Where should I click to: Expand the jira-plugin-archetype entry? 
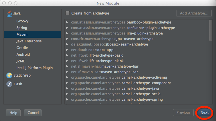pyautogui.click(x=67, y=33)
